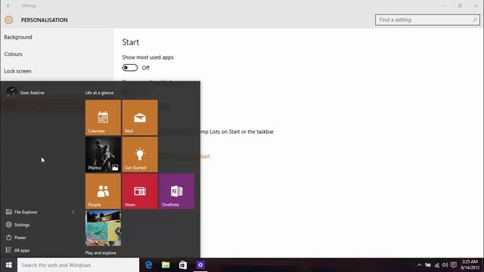Click the volume speaker icon
The width and height of the screenshot is (484, 272).
pos(445,265)
